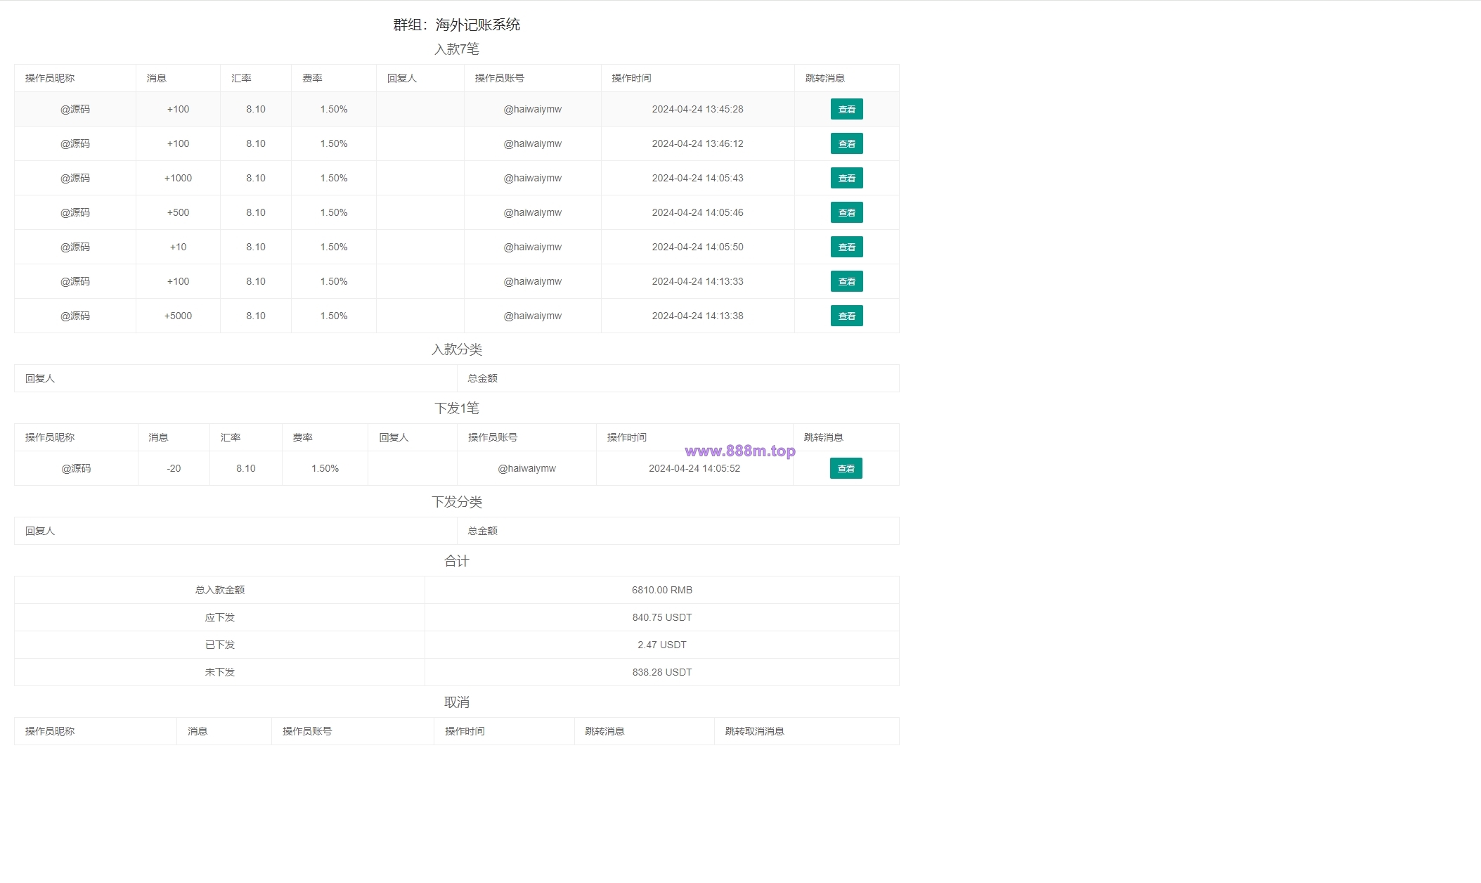This screenshot has width=1481, height=883.
Task: Click 查看 for the 13:46:12 deposit row
Action: [846, 143]
